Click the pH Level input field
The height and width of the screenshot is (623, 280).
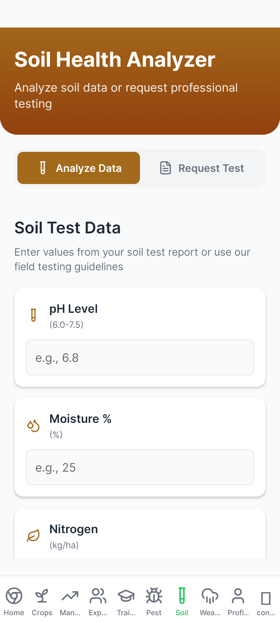point(140,357)
